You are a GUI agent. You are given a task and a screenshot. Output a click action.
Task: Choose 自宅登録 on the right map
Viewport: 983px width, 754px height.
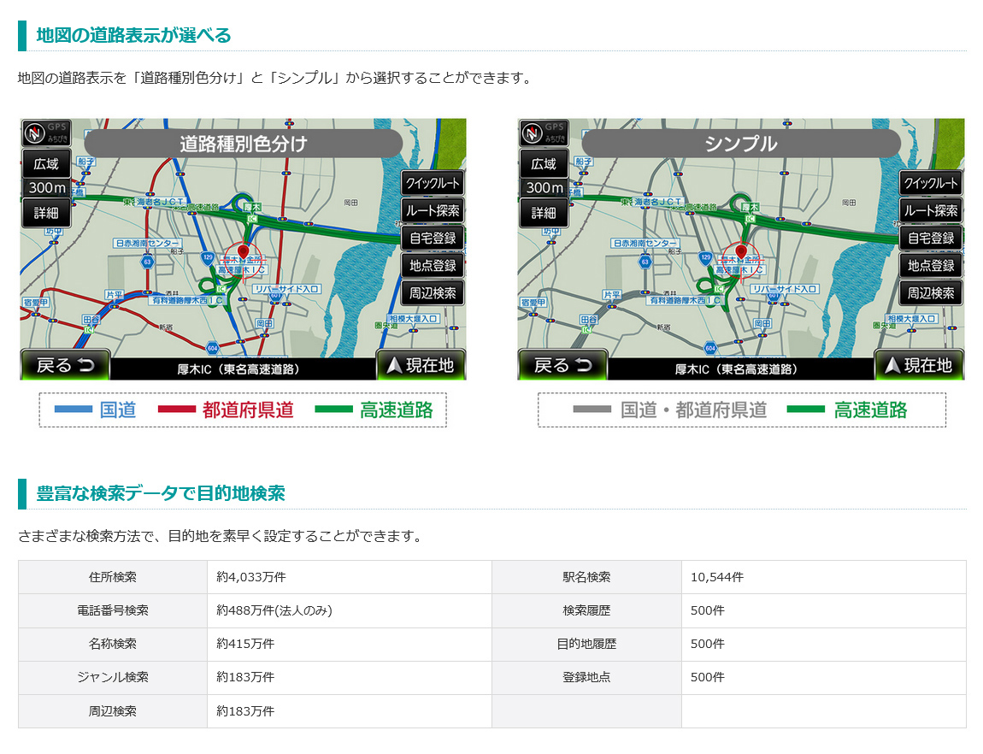click(x=931, y=239)
